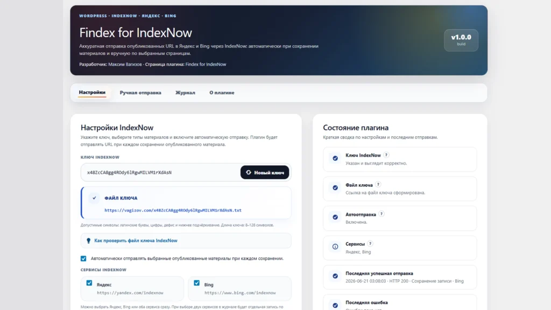Open the Настройки tab
551x310 pixels.
pos(92,93)
